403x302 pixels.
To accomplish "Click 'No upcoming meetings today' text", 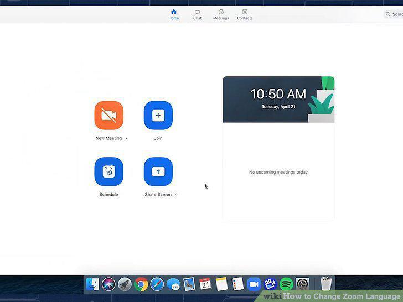I will (278, 172).
